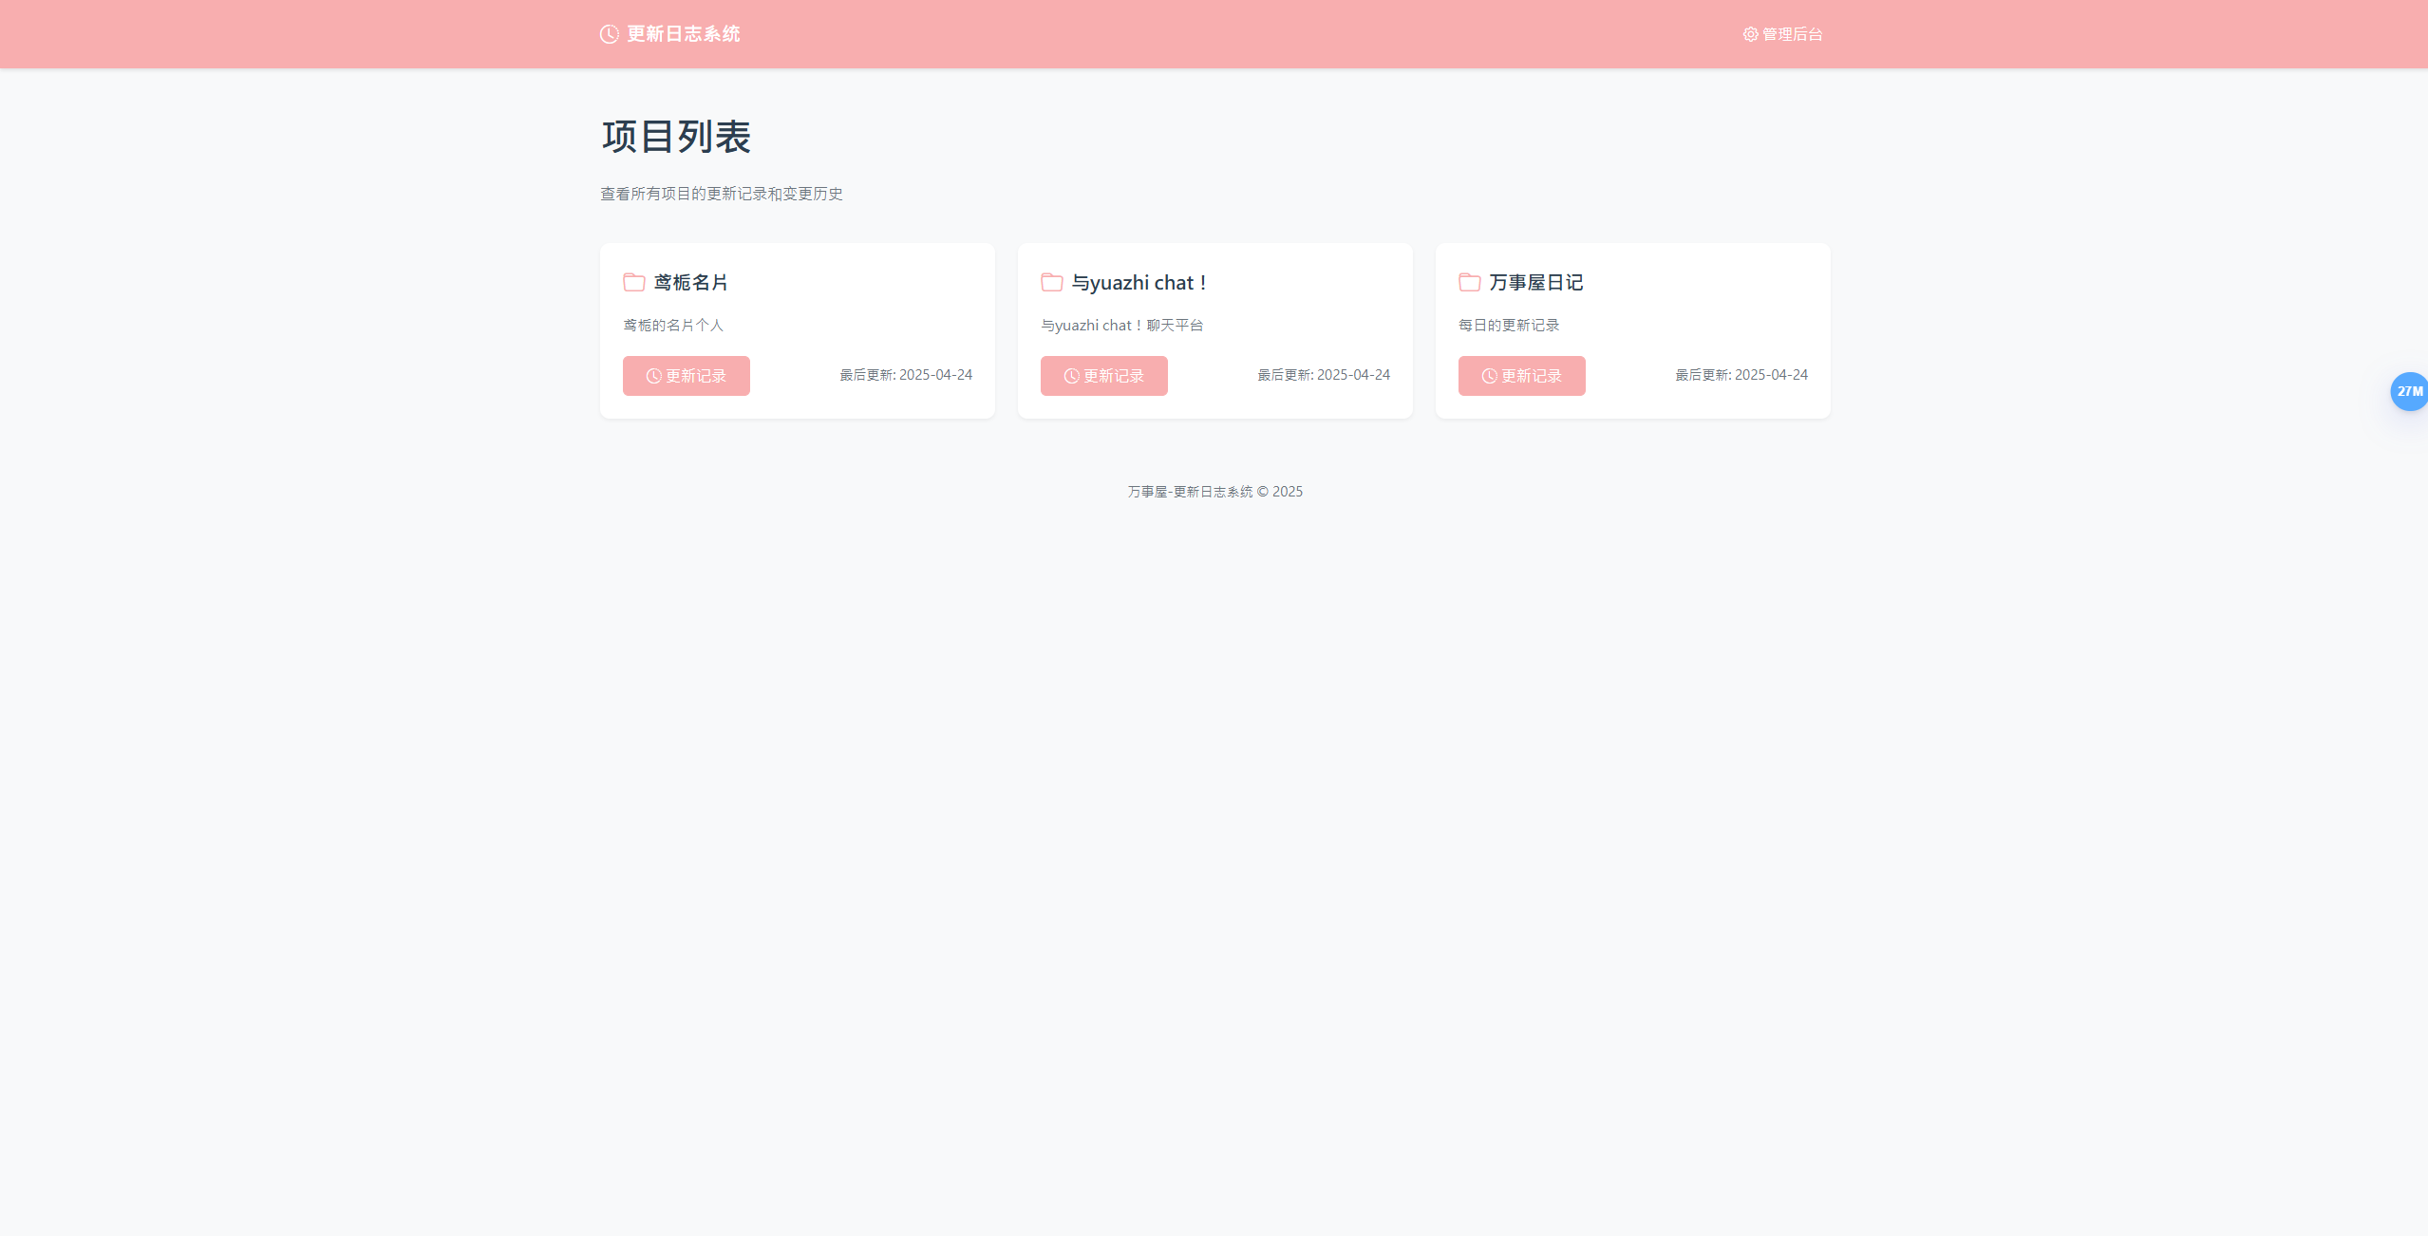This screenshot has height=1236, width=2428.
Task: Click the blue 27M floating badge
Action: pyautogui.click(x=2409, y=391)
